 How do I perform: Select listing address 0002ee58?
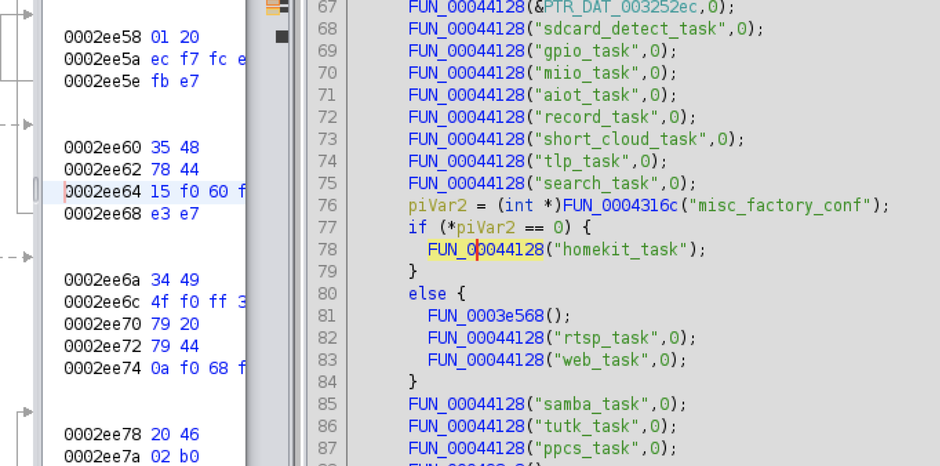pos(102,37)
